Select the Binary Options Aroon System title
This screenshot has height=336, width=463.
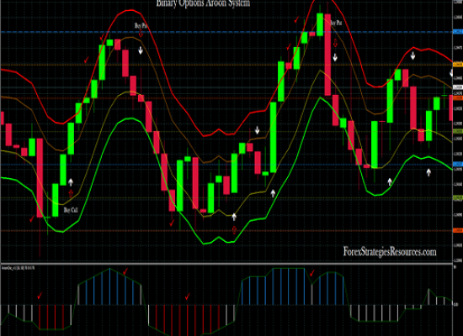click(x=203, y=3)
